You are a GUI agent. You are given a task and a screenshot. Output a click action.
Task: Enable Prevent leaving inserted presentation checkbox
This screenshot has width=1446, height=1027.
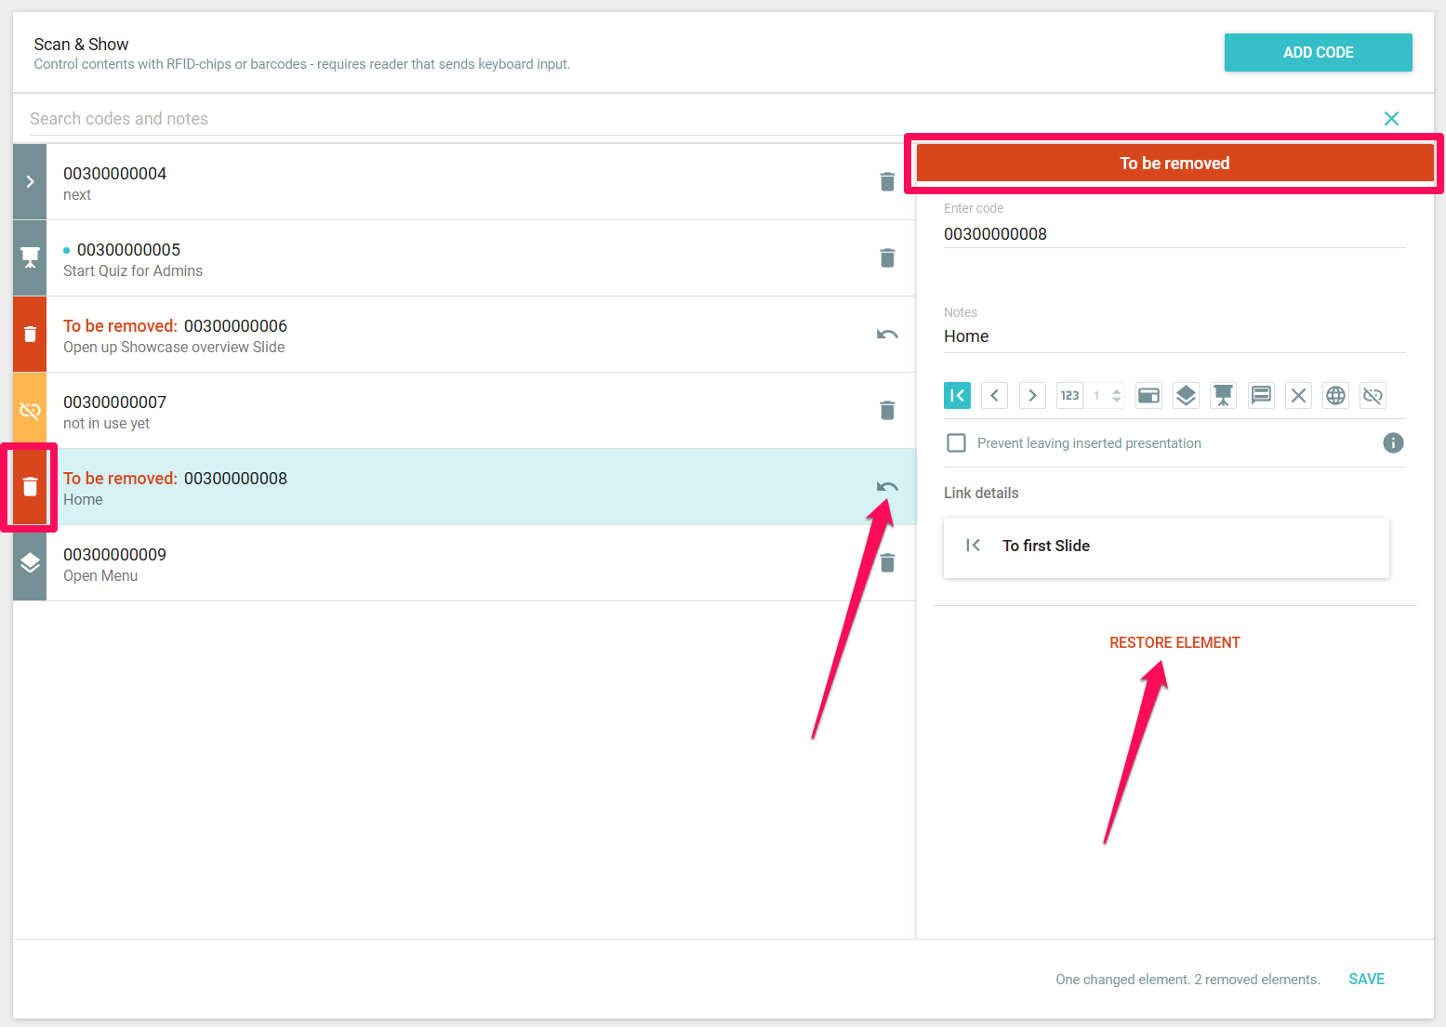956,443
